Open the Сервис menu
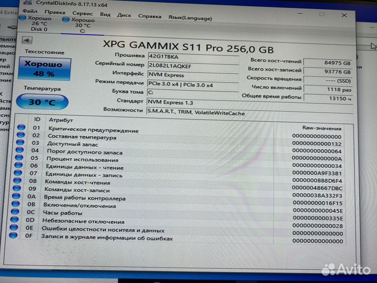 pyautogui.click(x=83, y=14)
